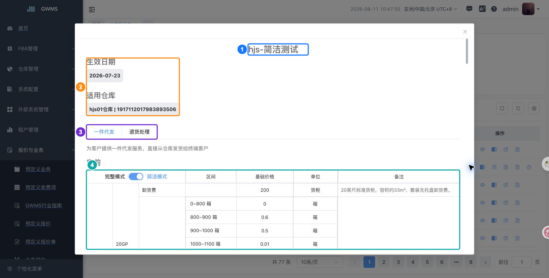The height and width of the screenshot is (278, 549).
Task: Open 预定义业务 in the sidebar
Action: tap(38, 169)
